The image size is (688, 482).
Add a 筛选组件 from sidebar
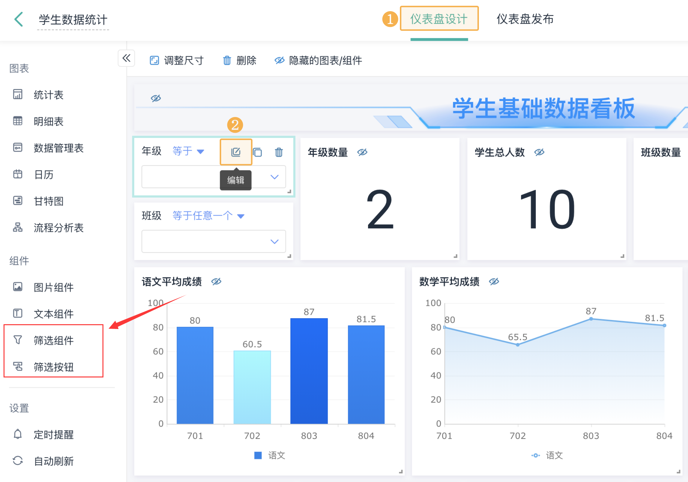(53, 340)
